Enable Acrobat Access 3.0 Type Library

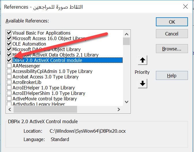pos(9,77)
